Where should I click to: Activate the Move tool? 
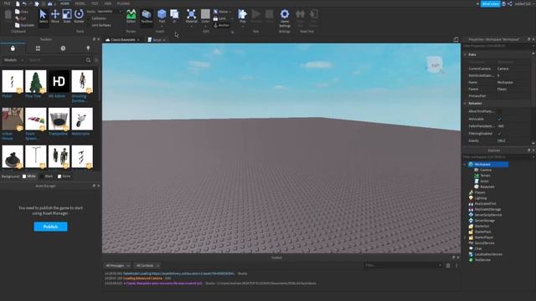[55, 16]
